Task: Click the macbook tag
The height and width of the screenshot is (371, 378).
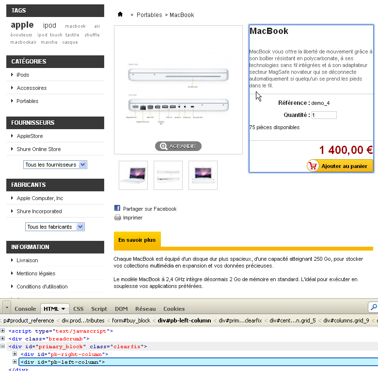Action: [75, 26]
